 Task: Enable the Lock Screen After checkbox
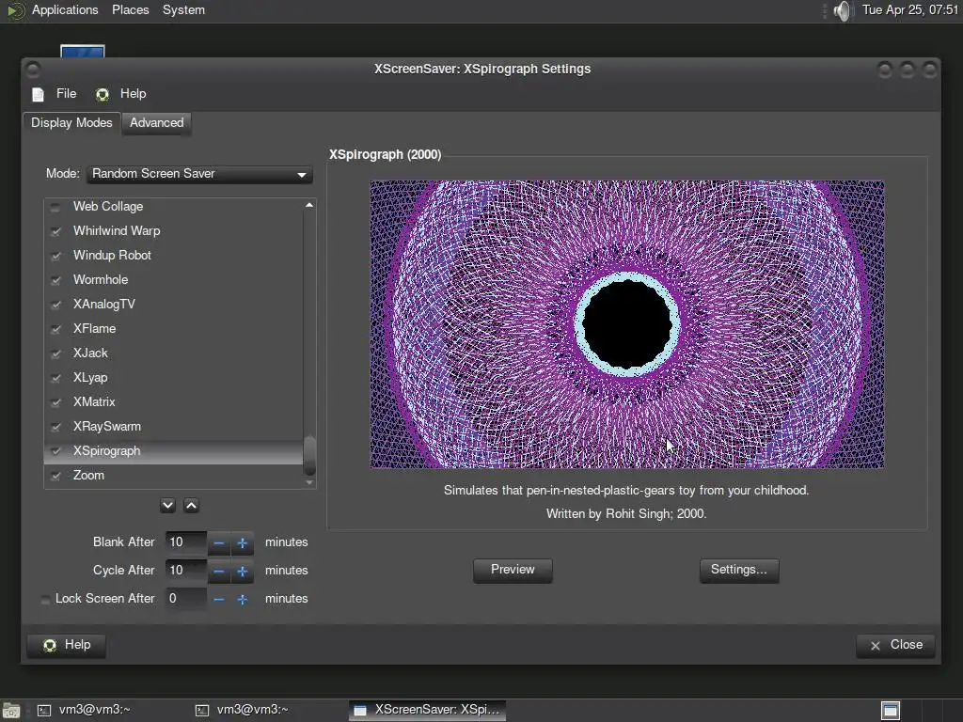pos(46,599)
